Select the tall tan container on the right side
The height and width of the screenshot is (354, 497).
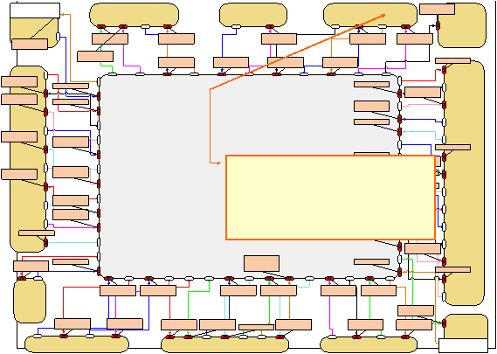point(465,183)
